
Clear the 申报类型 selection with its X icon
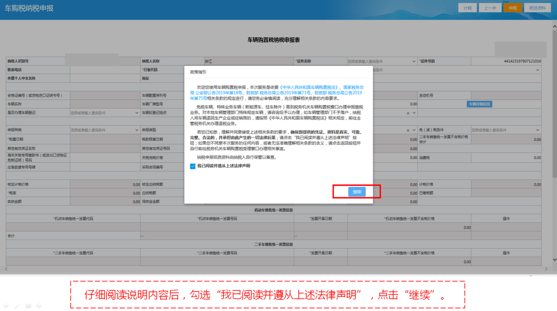pos(408,130)
